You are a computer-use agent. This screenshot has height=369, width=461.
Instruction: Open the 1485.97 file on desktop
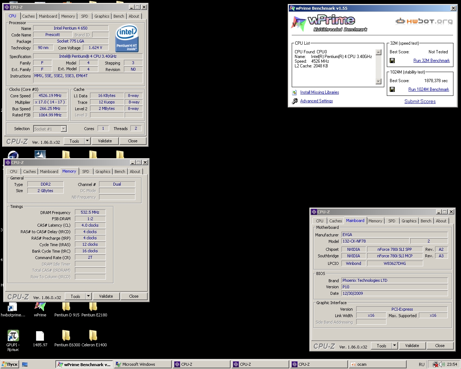(x=40, y=336)
